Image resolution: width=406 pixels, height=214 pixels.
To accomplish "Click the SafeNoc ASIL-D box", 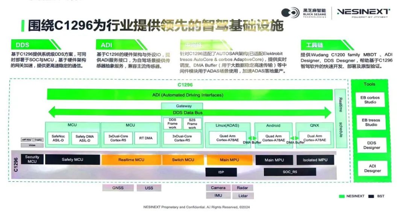I will coord(58,138).
